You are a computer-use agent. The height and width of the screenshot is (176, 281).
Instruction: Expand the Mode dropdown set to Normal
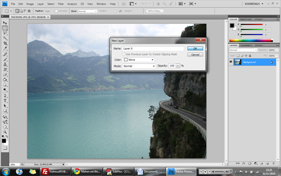point(139,66)
